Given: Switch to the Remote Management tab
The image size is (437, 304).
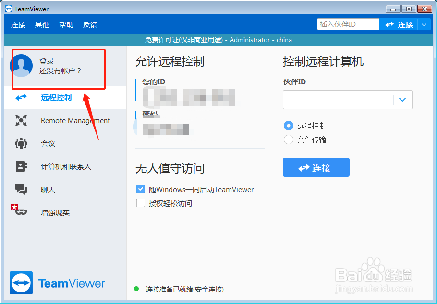Looking at the screenshot, I should tap(65, 120).
